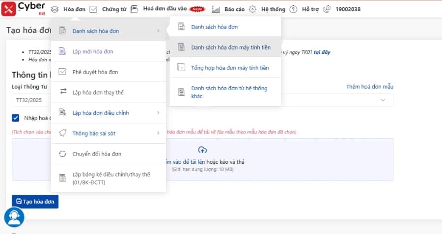Open the Báo cáo menu
This screenshot has width=442, height=234.
[x=234, y=9]
